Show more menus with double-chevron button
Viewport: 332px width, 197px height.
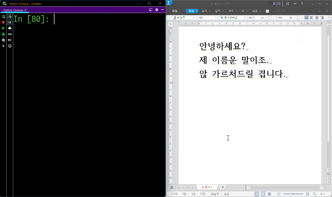coord(267,11)
